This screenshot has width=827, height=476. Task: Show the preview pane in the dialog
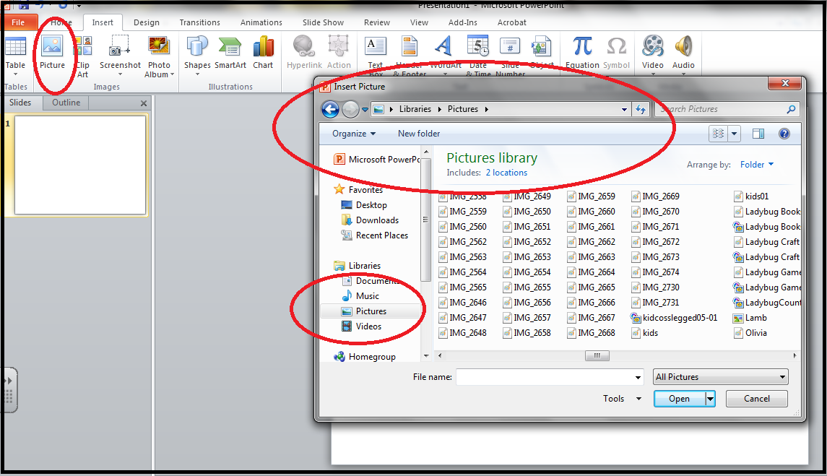click(758, 134)
